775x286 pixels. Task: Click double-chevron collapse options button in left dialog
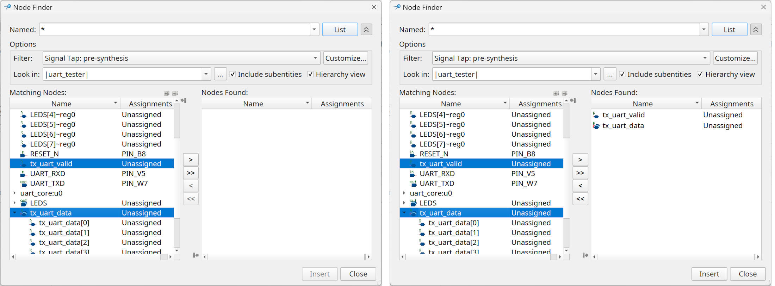click(366, 30)
